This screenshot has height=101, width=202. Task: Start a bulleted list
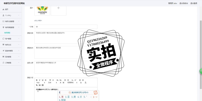point(68,80)
